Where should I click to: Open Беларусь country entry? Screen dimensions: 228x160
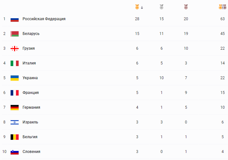pos(31,34)
